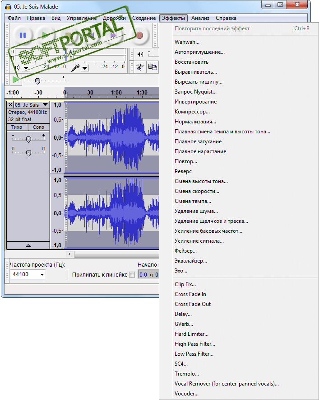The height and width of the screenshot is (400, 319).
Task: Collapse the track with the triangle button
Action: coord(28,245)
